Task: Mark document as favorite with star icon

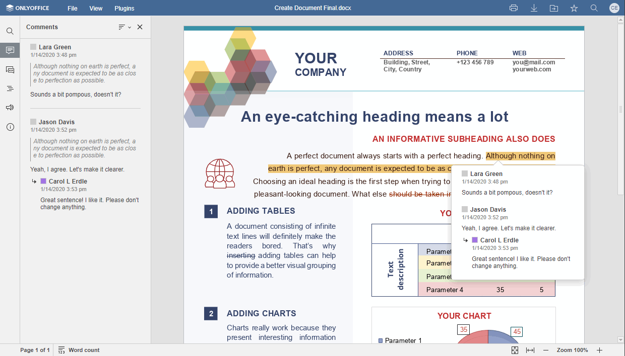Action: click(574, 8)
